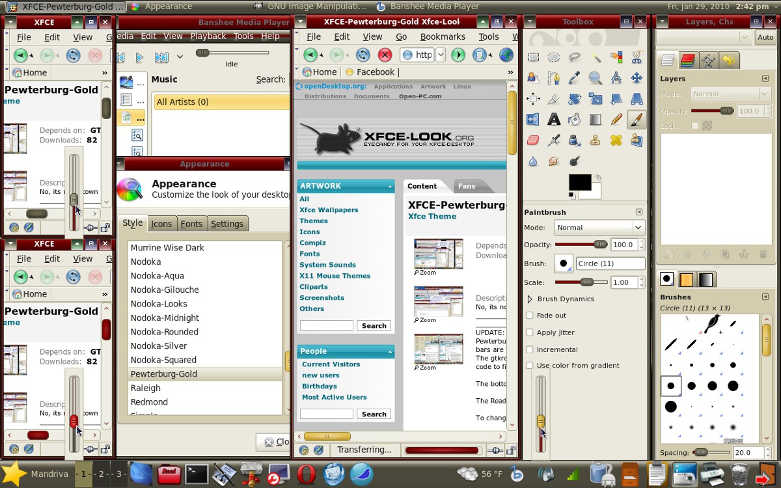
Task: Select the Pencil tool
Action: [616, 119]
